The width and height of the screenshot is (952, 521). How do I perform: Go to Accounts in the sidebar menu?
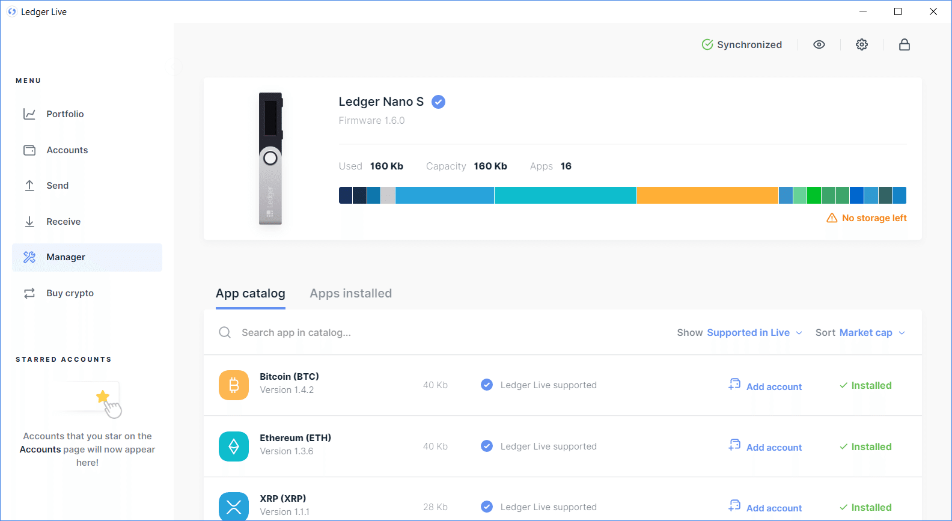(x=87, y=150)
